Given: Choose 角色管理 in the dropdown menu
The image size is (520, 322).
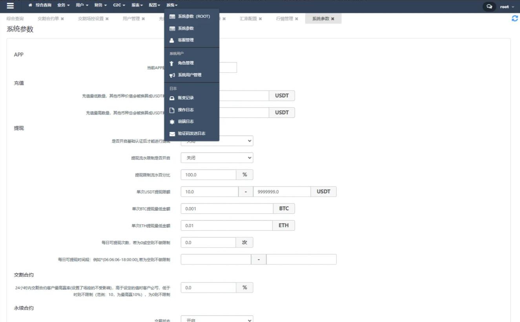Looking at the screenshot, I should tap(186, 63).
